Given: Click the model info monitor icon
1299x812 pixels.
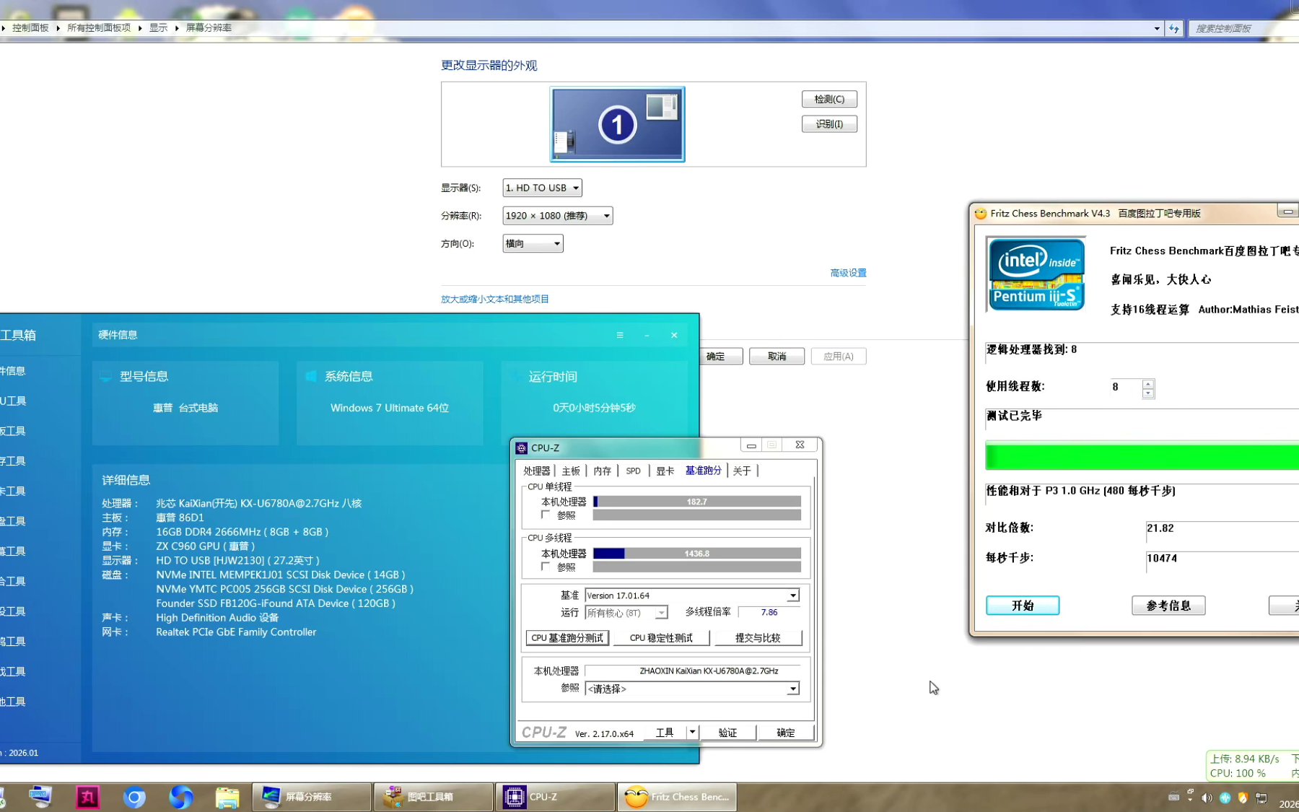Looking at the screenshot, I should pyautogui.click(x=106, y=377).
